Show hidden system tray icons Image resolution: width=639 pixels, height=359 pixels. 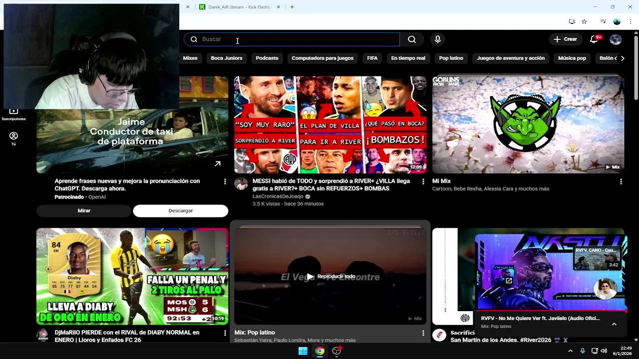click(x=570, y=351)
